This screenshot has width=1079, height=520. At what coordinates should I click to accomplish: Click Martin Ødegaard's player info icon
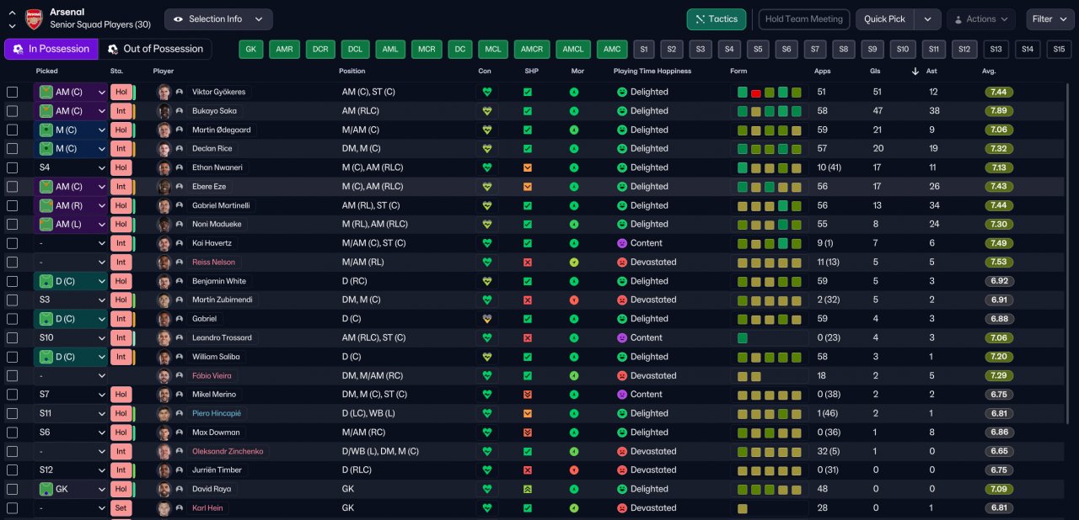[180, 130]
